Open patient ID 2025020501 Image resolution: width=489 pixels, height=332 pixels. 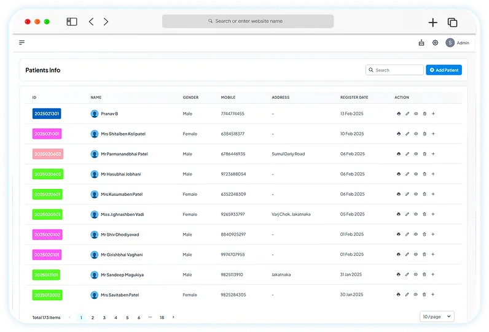(x=47, y=214)
